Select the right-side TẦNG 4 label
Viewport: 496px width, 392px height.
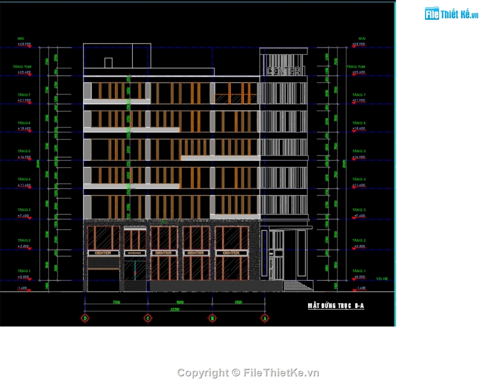[x=359, y=179]
